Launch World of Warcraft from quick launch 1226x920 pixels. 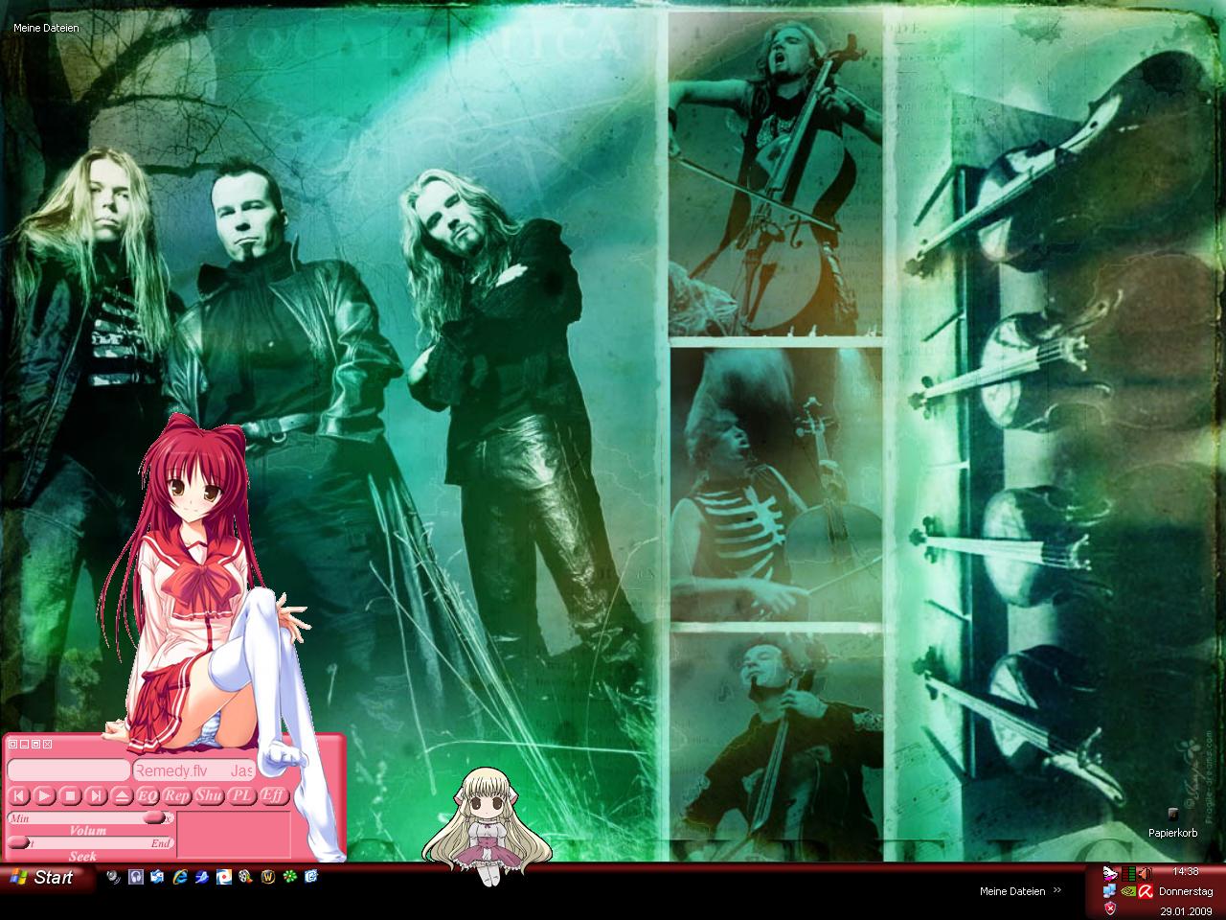267,877
